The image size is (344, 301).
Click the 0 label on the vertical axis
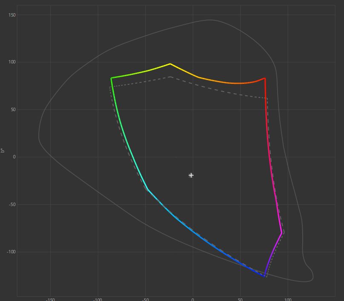pyautogui.click(x=14, y=157)
